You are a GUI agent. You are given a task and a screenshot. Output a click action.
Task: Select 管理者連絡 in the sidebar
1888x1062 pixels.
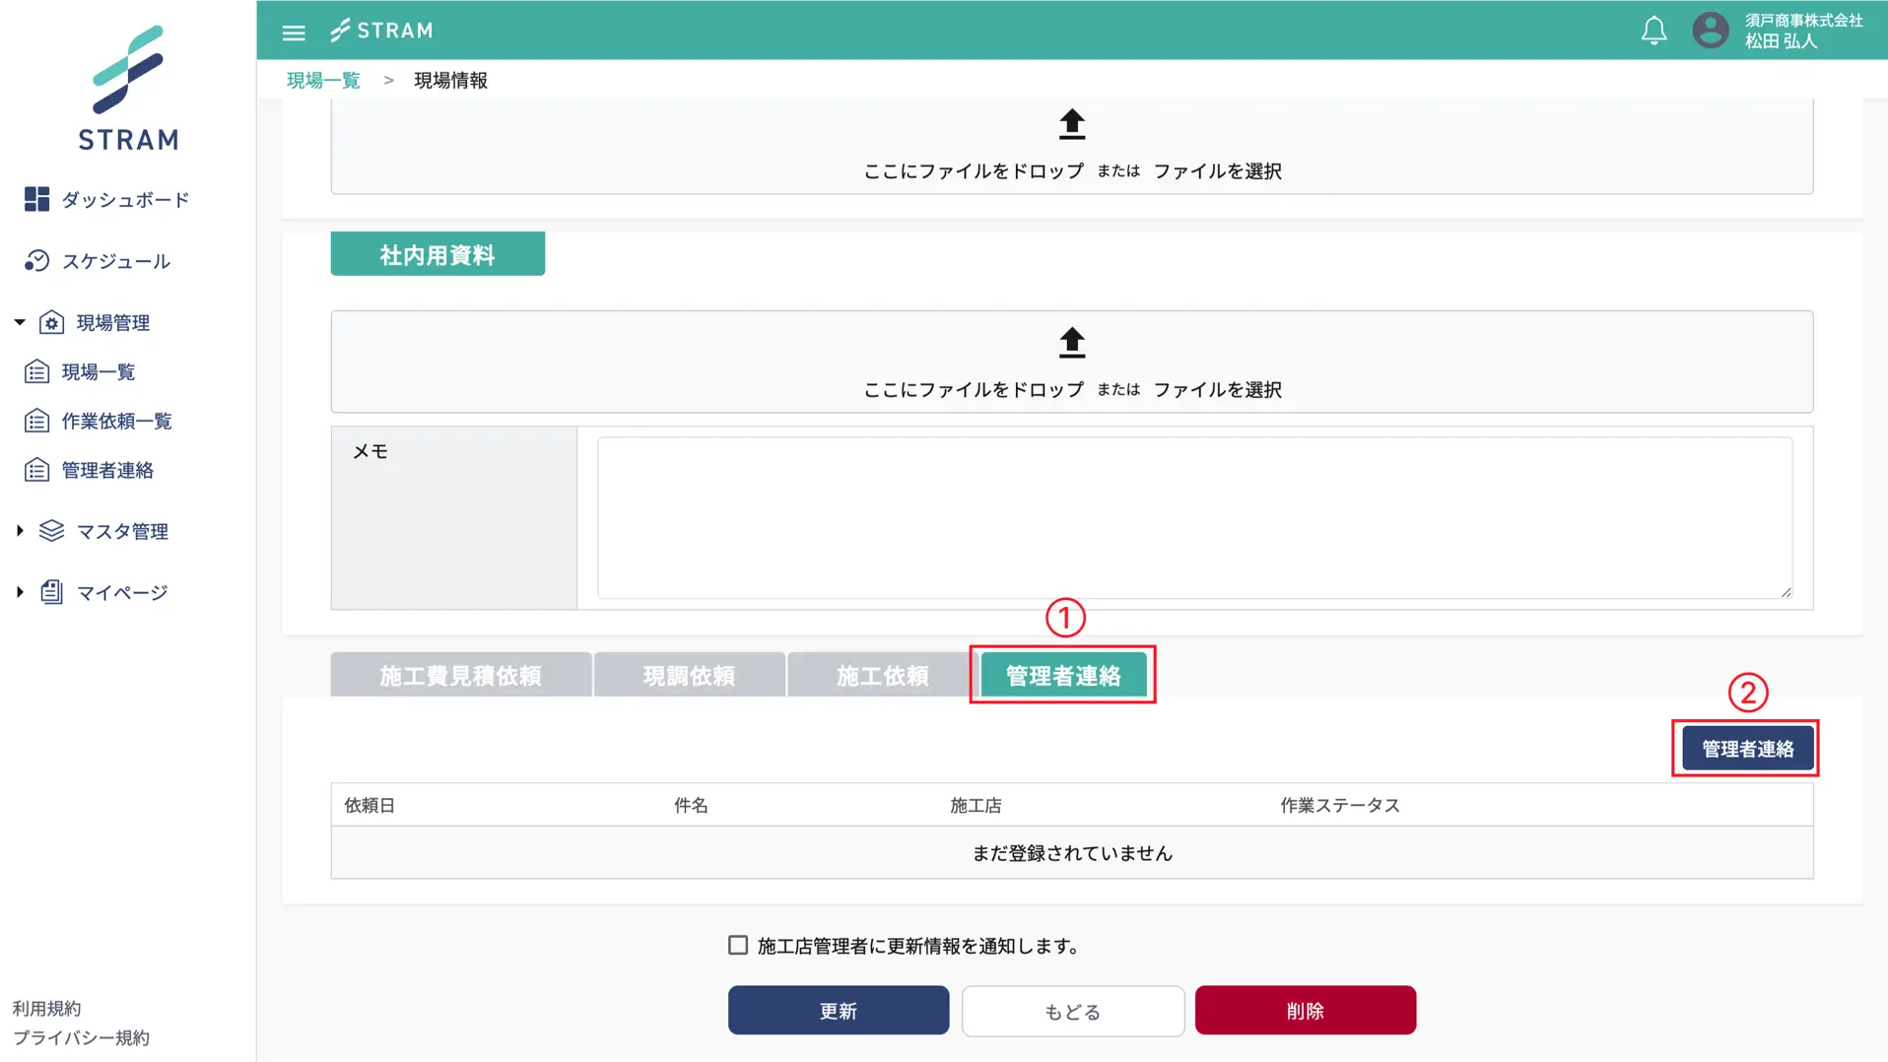[x=108, y=470]
